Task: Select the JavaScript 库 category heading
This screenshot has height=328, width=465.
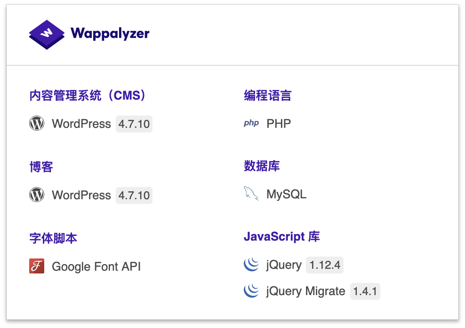Action: 282,236
